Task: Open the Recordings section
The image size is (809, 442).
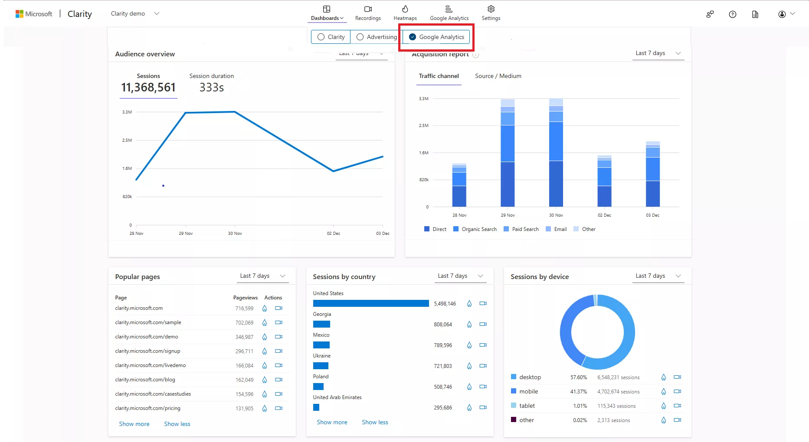Action: click(x=368, y=13)
